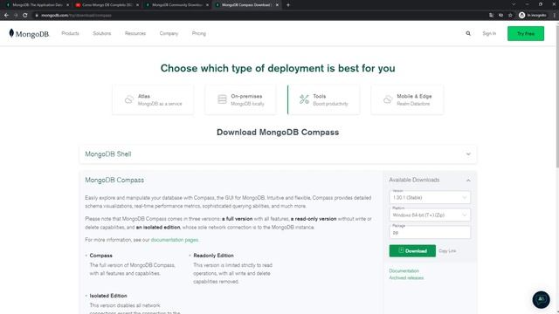This screenshot has width=559, height=314.
Task: Open the documentation pages link
Action: coord(175,240)
